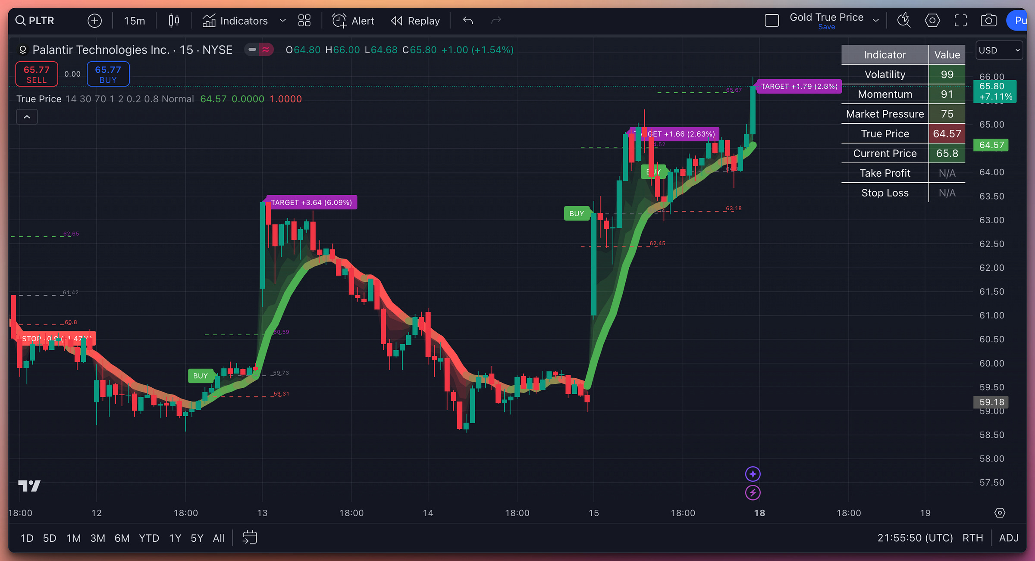
Task: Select the 1Y date range
Action: click(175, 538)
